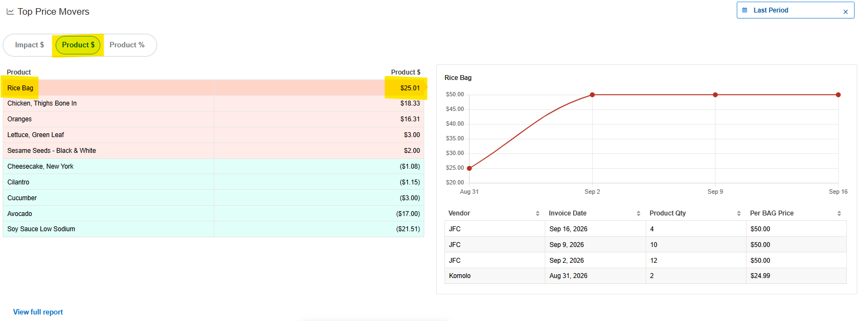Click the Rice Bag chart title
Image resolution: width=860 pixels, height=321 pixels.
458,78
